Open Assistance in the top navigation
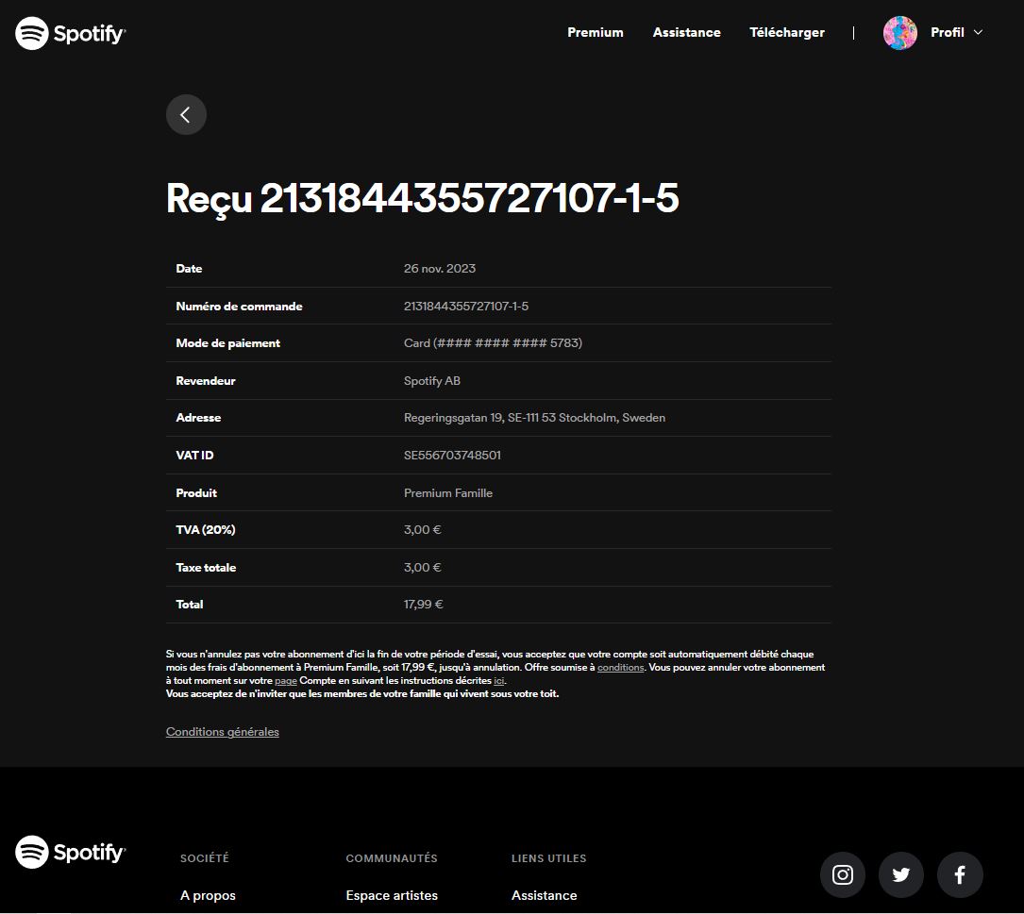 (x=686, y=32)
